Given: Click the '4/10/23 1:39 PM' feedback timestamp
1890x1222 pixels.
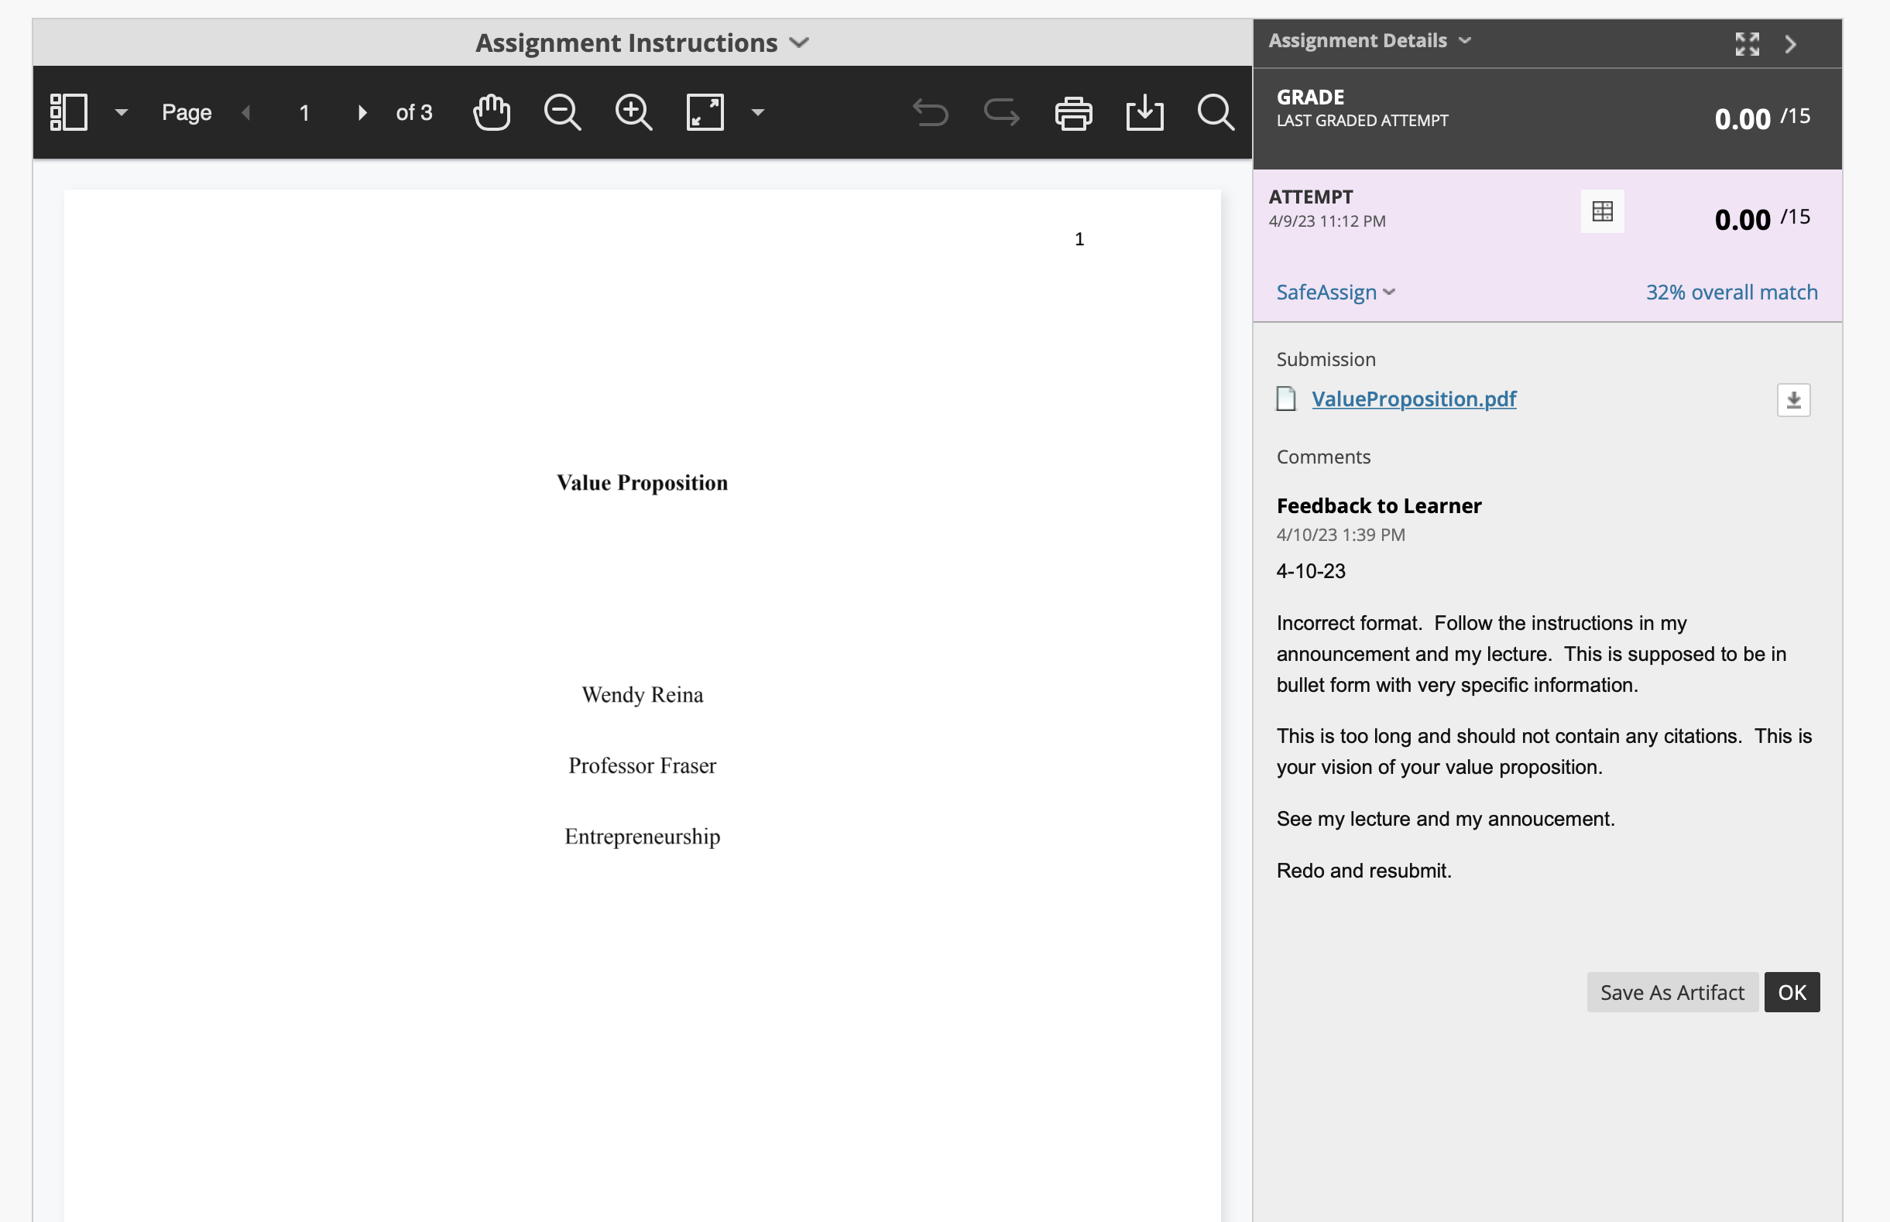Looking at the screenshot, I should click(1340, 535).
